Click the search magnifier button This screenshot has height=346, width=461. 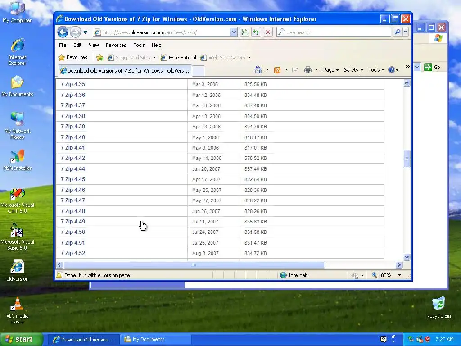pyautogui.click(x=398, y=32)
